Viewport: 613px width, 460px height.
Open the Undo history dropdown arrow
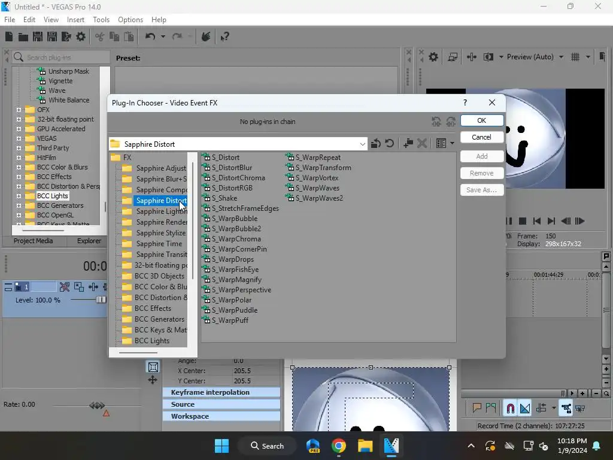coord(163,37)
